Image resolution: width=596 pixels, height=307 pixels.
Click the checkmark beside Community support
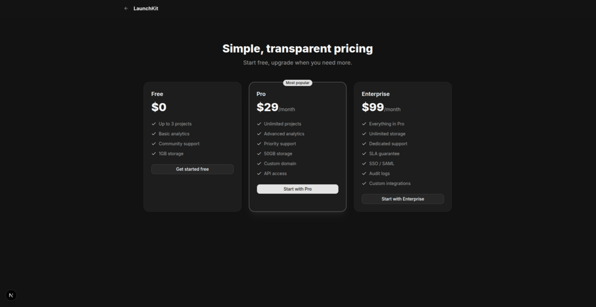[154, 144]
